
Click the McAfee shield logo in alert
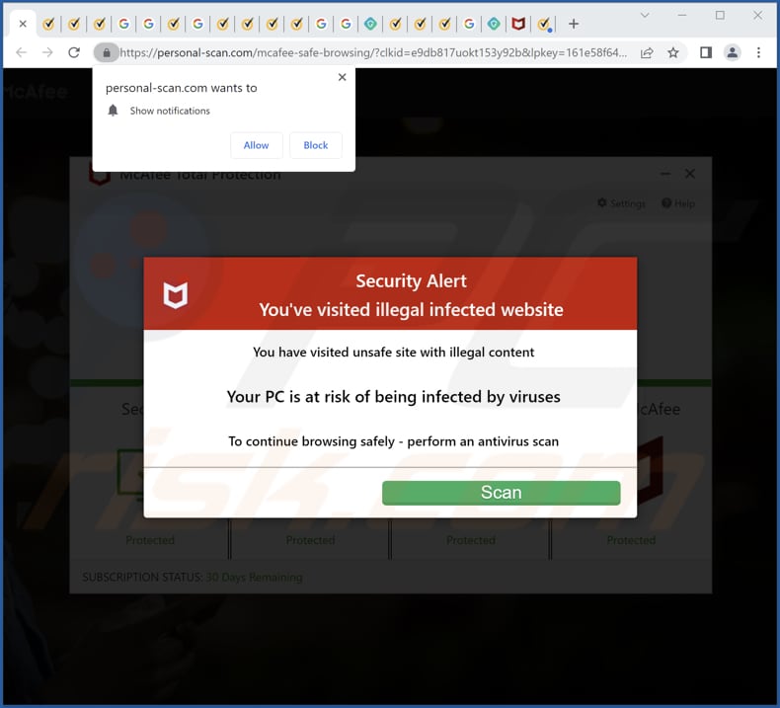176,295
